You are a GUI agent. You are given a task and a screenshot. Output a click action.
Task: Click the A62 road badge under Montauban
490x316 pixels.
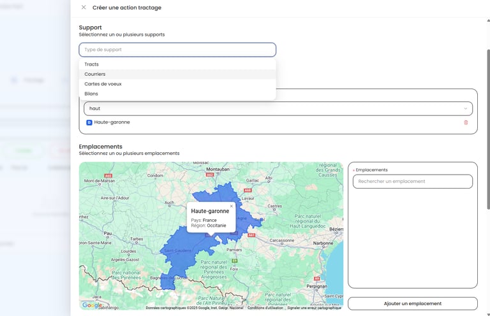[x=210, y=175]
